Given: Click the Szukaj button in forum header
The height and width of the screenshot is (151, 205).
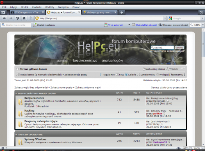Looking at the screenshot, I should pyautogui.click(x=179, y=48).
